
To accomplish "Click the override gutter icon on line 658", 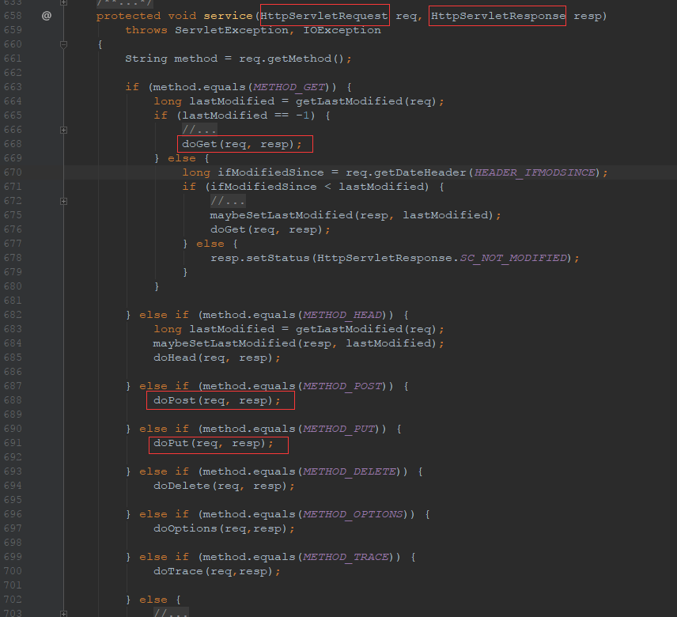I will (46, 16).
